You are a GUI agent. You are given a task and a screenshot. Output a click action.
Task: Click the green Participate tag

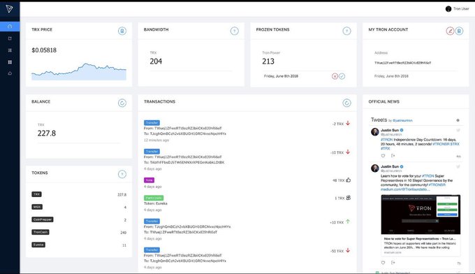point(154,198)
